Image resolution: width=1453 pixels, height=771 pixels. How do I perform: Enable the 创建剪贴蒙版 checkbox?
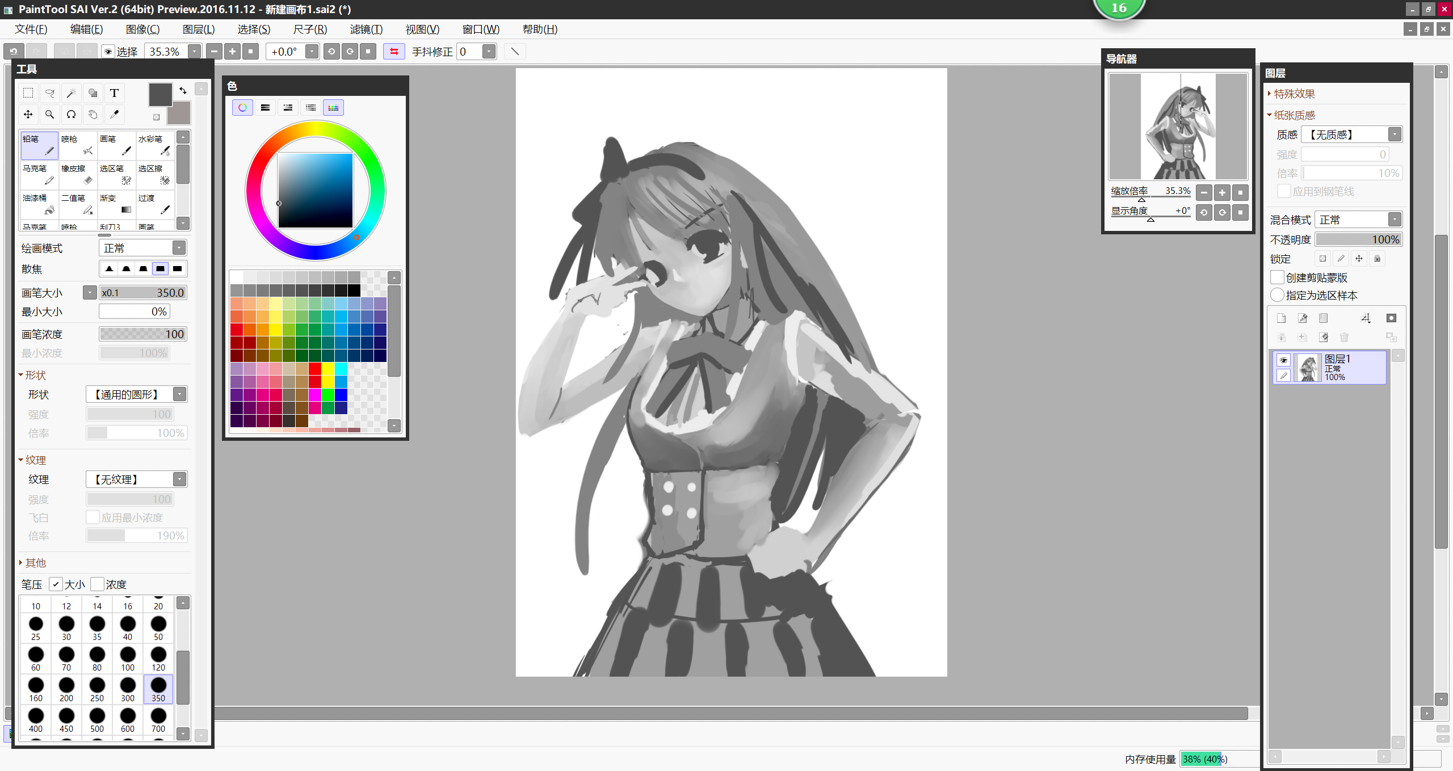[1277, 277]
